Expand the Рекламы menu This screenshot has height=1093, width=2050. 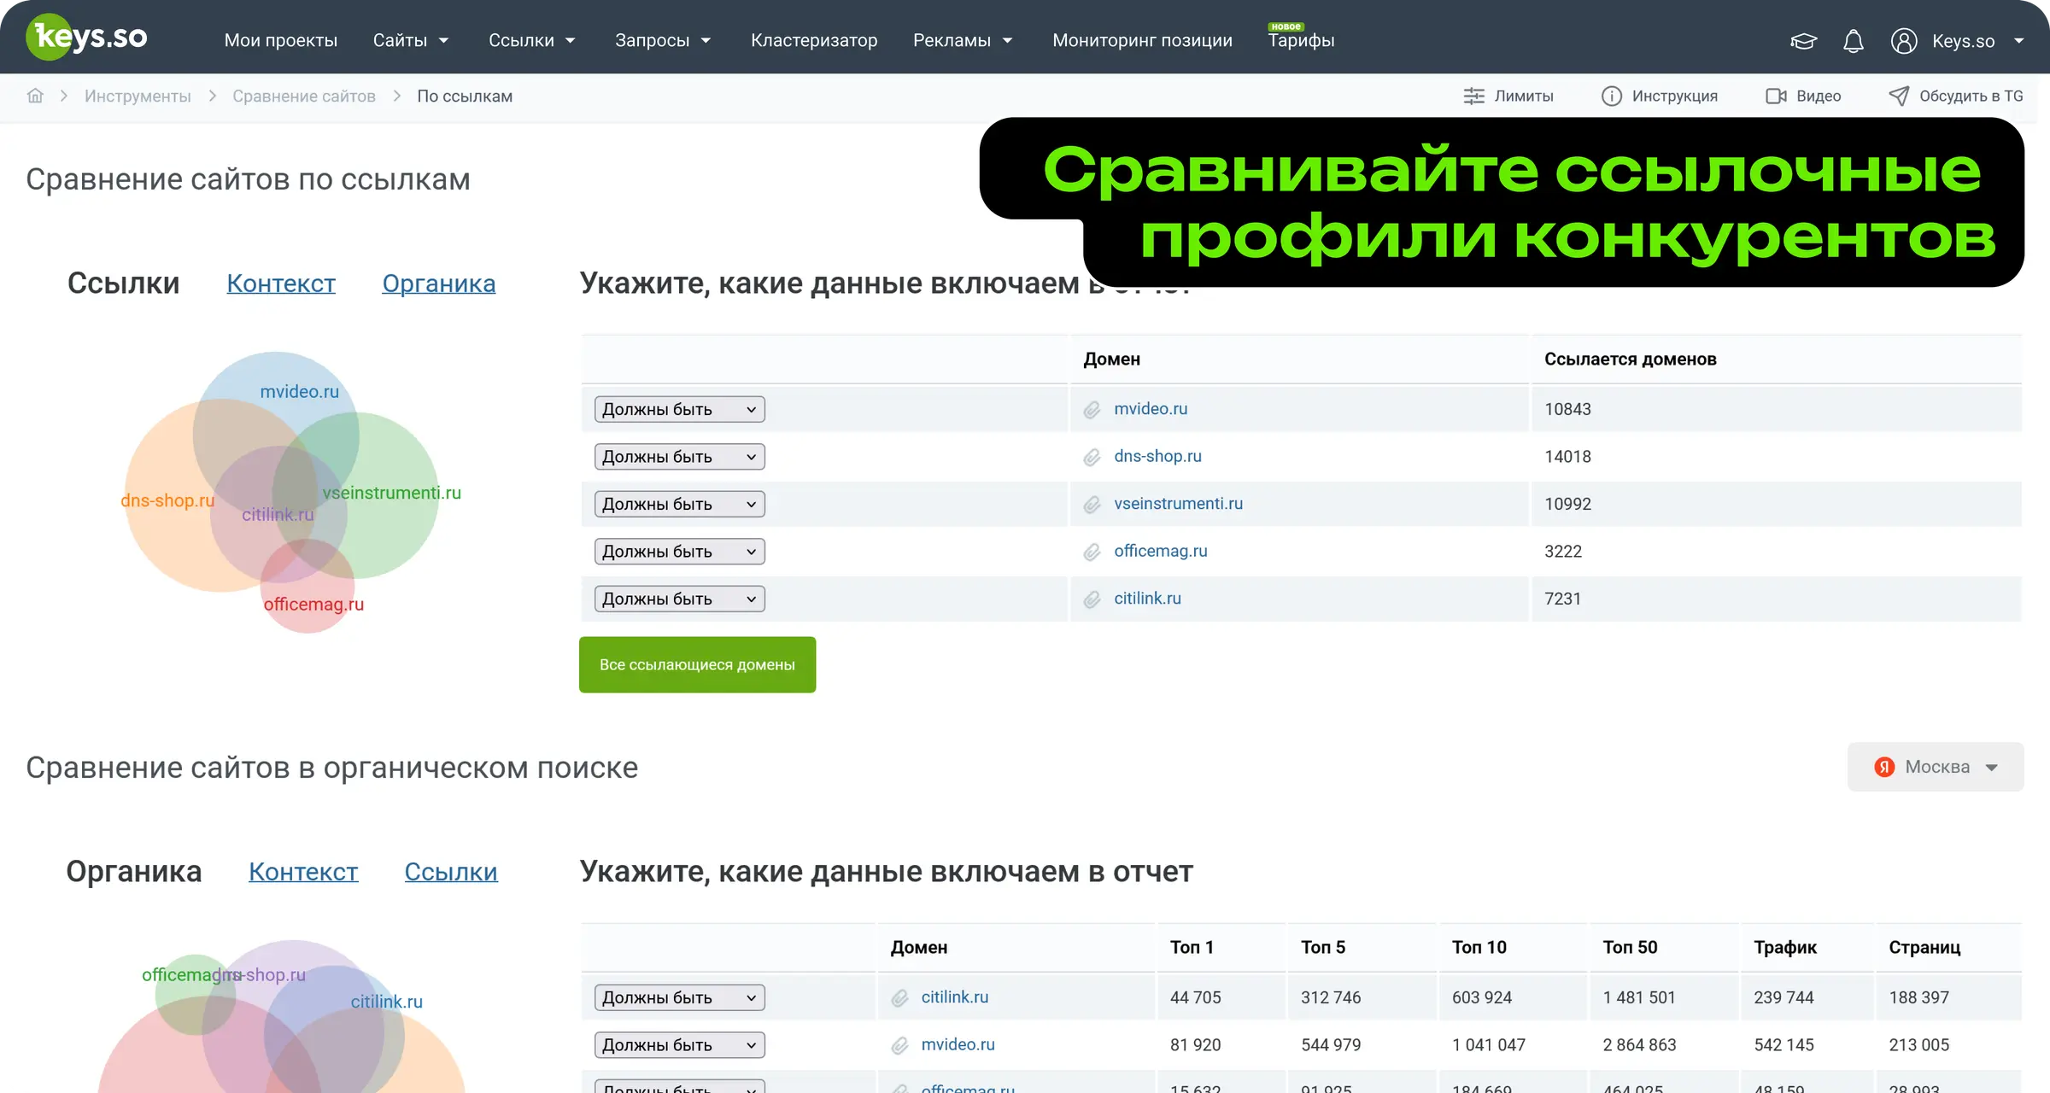pyautogui.click(x=963, y=40)
